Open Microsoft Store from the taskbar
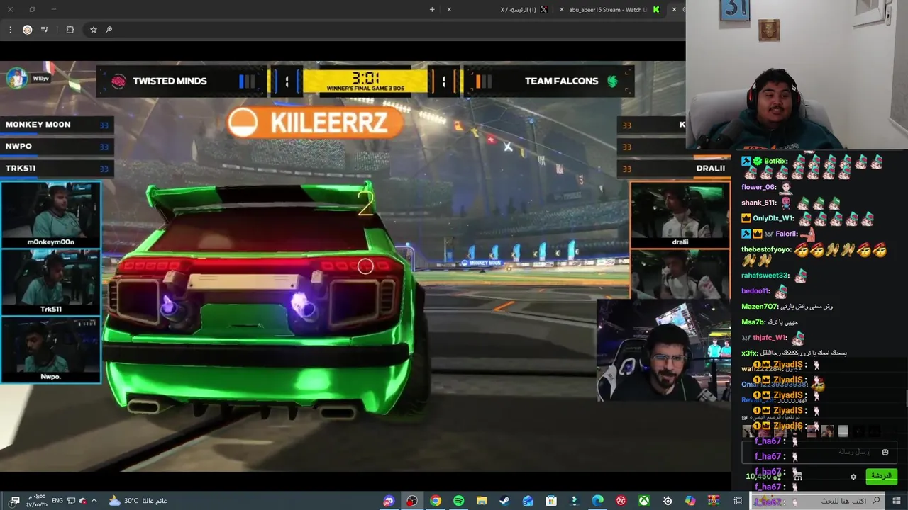Screen dimensions: 908x510 [x=551, y=501]
